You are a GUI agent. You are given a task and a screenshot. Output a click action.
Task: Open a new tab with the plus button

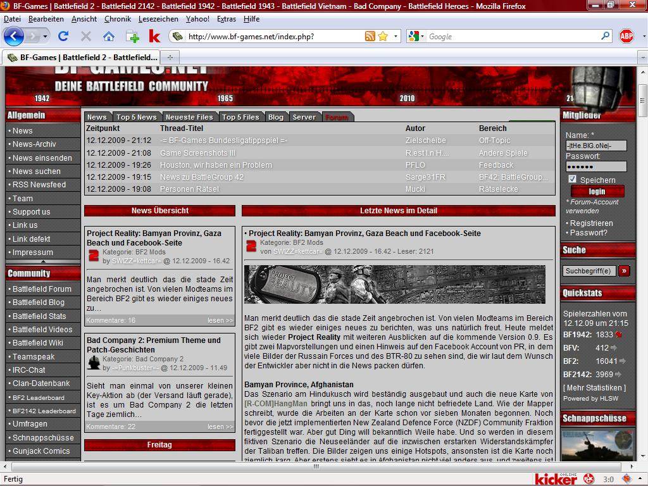point(170,57)
